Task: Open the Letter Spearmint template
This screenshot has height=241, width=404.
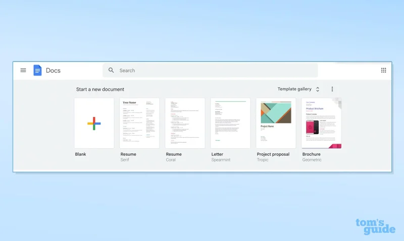Action: 230,123
